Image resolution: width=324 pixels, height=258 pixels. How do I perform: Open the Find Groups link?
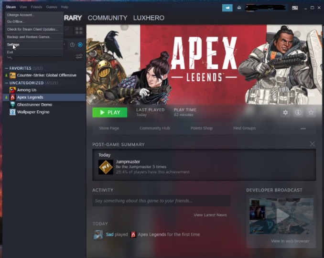tap(245, 128)
